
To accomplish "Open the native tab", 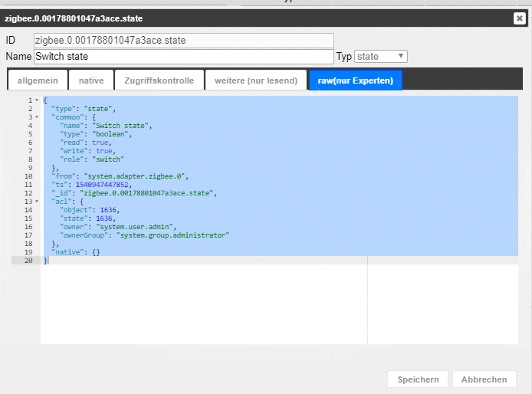I will tap(90, 80).
